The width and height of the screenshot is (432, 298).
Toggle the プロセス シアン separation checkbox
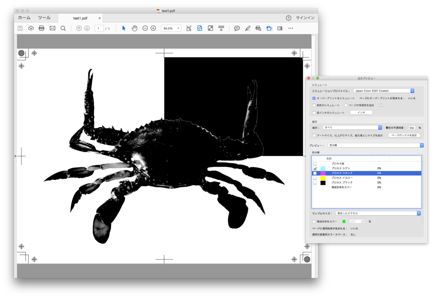click(315, 168)
